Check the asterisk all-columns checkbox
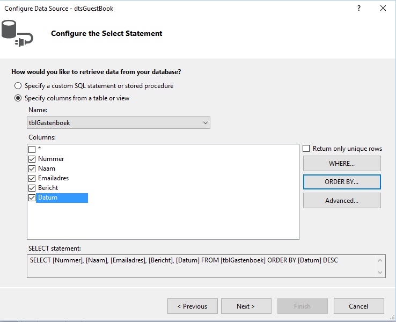Screen dimensions: 396x322 coord(32,149)
